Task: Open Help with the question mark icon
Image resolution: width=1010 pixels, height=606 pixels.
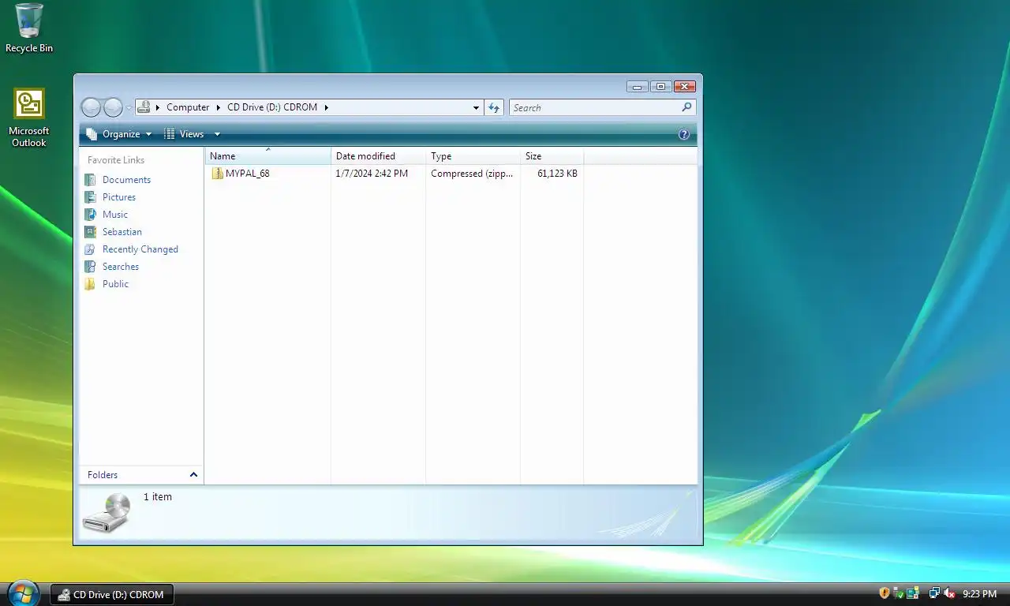Action: click(684, 134)
